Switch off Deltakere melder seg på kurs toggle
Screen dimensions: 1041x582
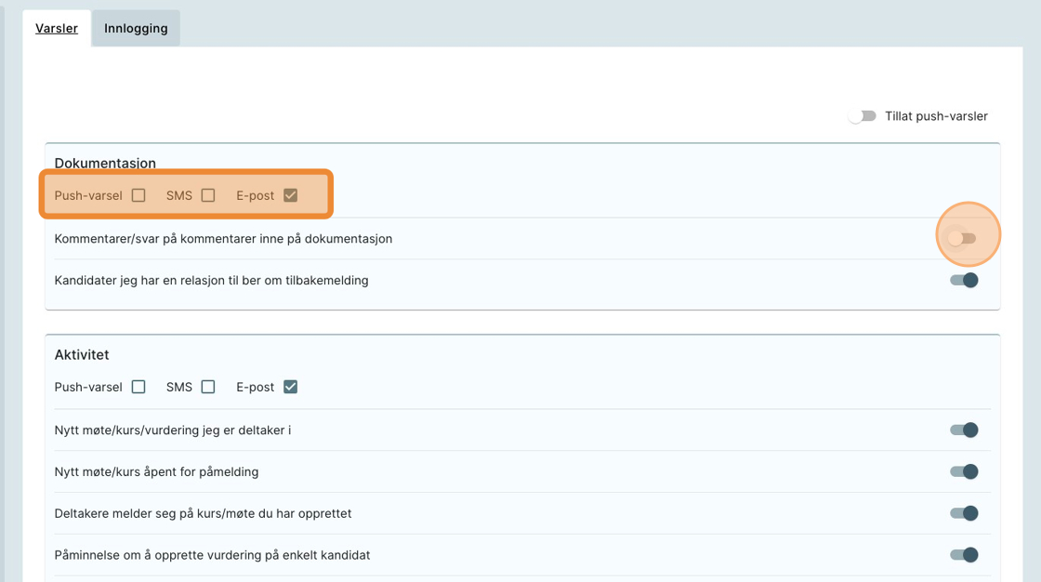point(964,513)
